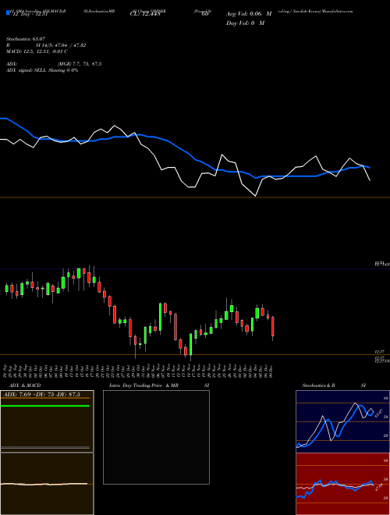Click "ADX signal: SELL Slowing @ 0%" text
Screen dimensions: 390x515
click(42, 70)
